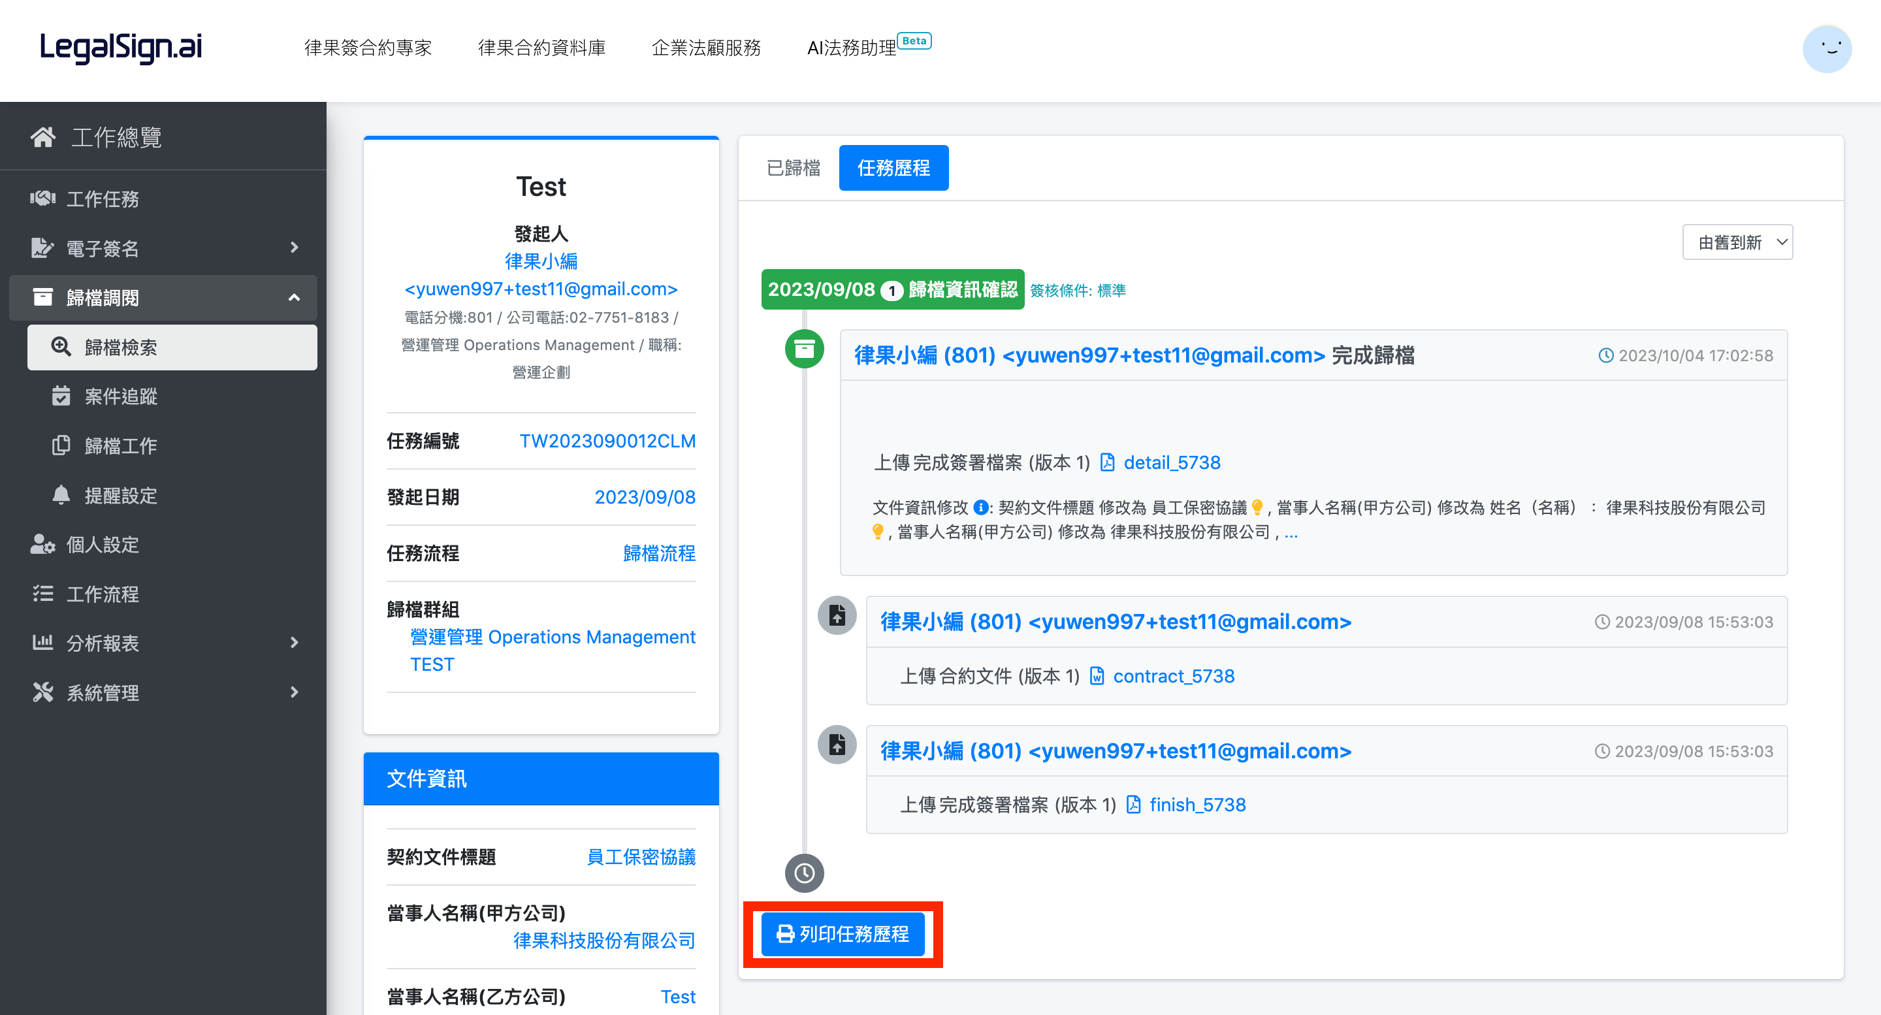Click the PDF icon before detail_5738

click(x=1107, y=462)
